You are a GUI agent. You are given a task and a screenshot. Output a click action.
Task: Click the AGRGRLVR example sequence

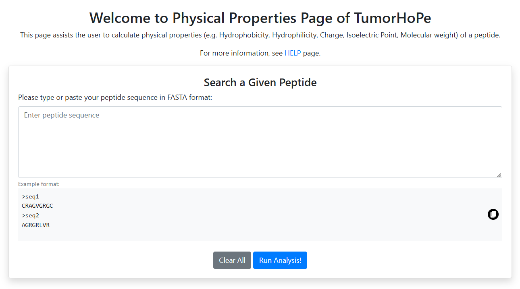click(36, 225)
